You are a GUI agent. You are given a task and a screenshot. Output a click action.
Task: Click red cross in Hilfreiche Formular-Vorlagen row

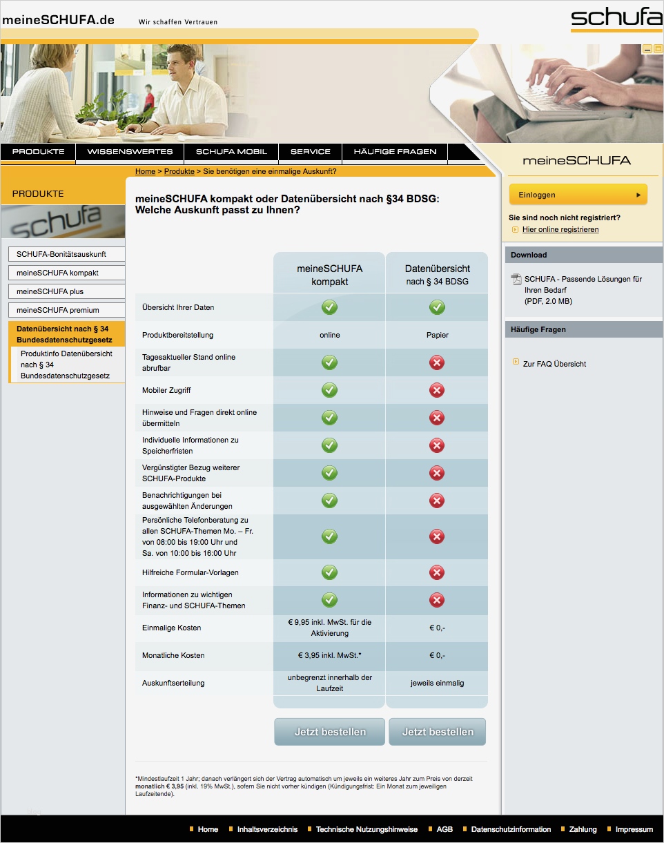coord(437,572)
